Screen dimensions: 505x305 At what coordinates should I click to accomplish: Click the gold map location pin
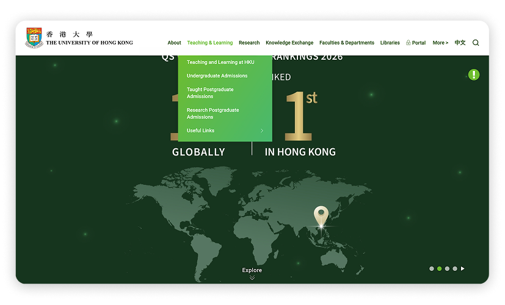pos(321,217)
